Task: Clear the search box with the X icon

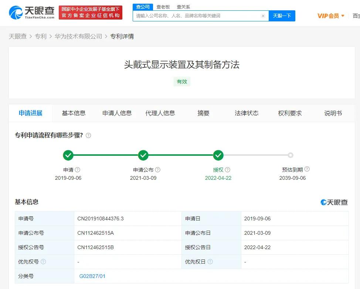Action: tap(263, 16)
